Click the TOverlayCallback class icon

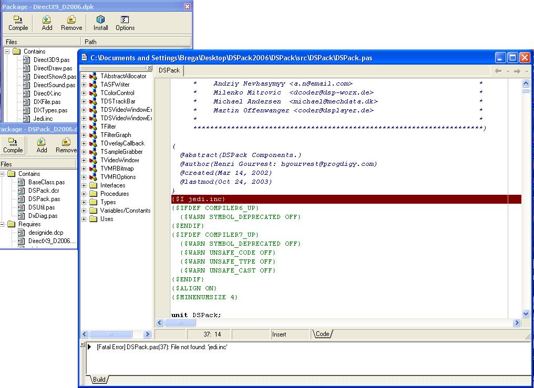(x=93, y=143)
